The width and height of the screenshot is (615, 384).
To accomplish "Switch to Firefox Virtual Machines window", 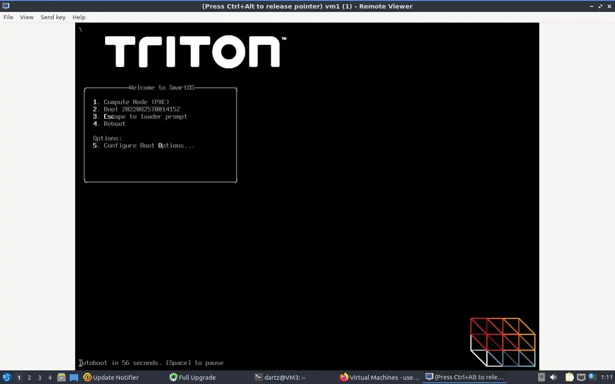I will 379,377.
